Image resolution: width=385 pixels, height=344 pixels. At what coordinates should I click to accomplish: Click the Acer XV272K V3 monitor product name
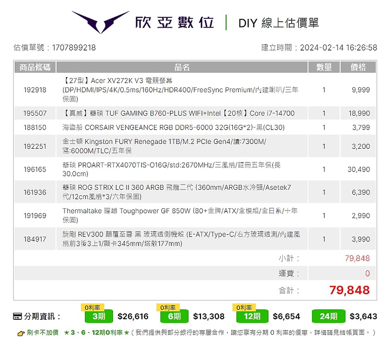click(x=180, y=90)
